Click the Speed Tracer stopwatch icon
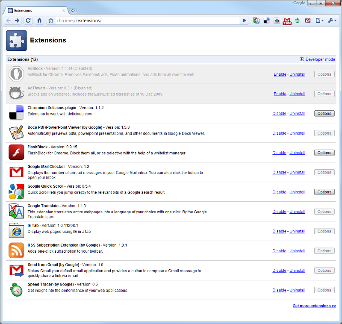This screenshot has height=324, width=342. click(x=16, y=289)
